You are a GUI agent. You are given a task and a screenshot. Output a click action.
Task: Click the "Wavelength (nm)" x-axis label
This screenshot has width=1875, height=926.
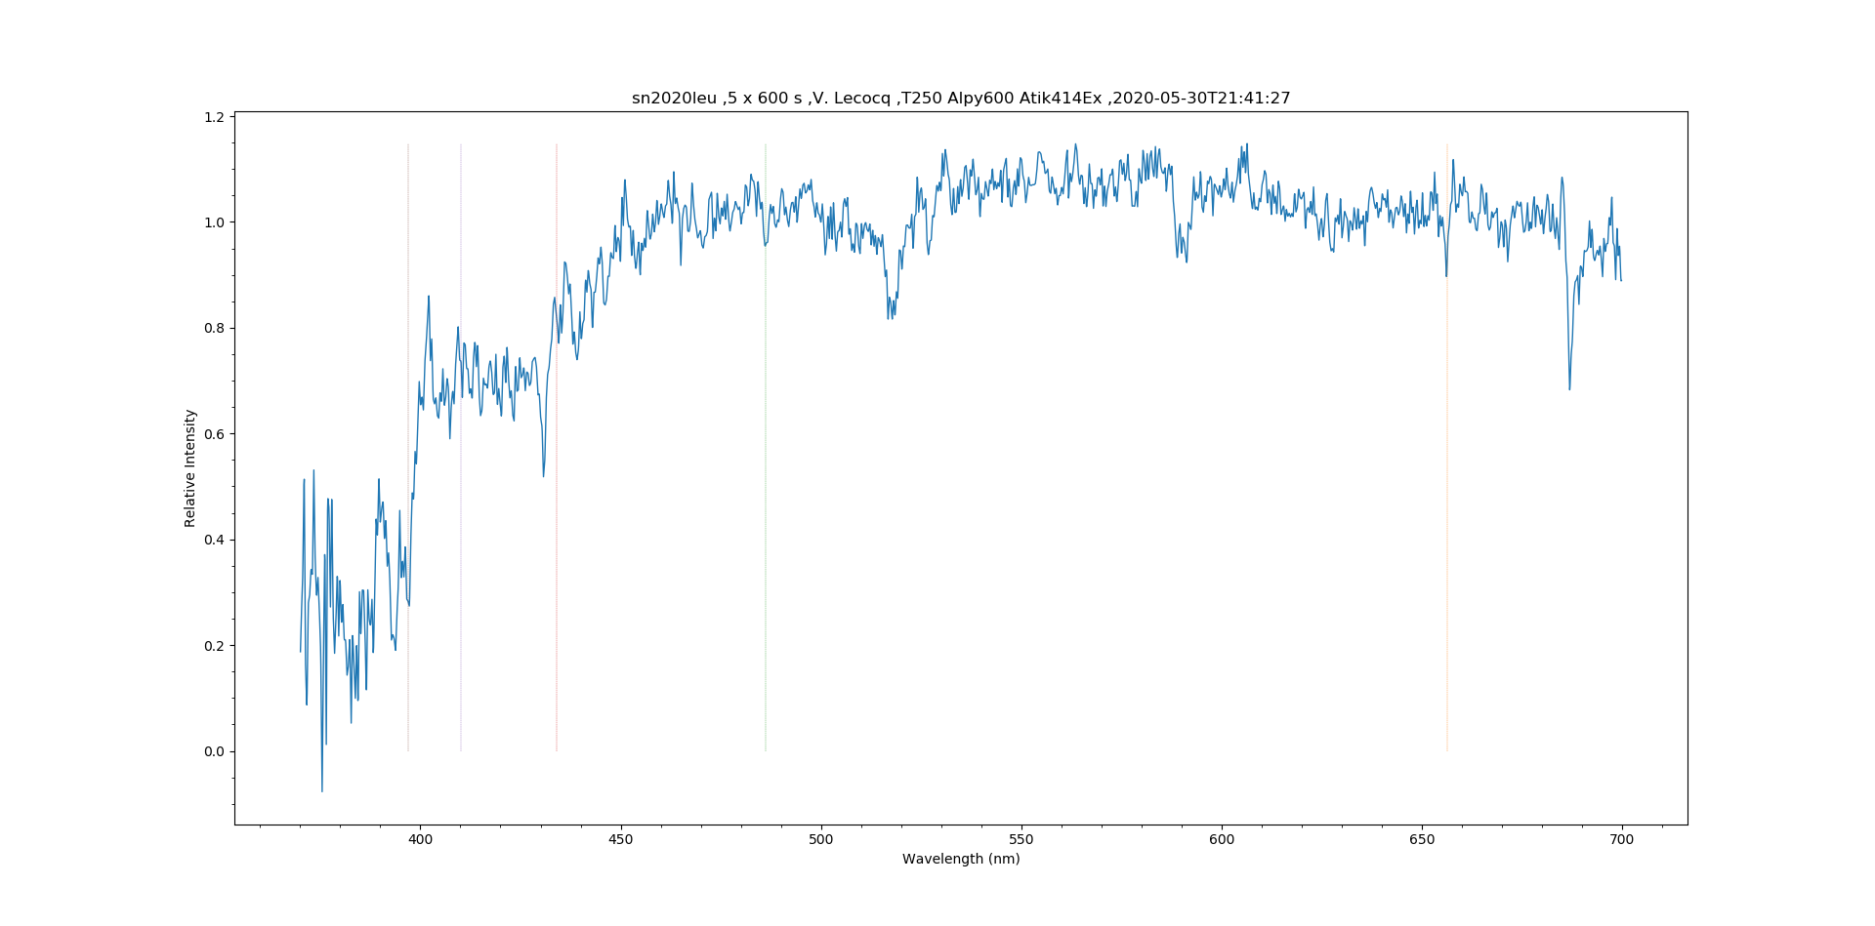(961, 859)
